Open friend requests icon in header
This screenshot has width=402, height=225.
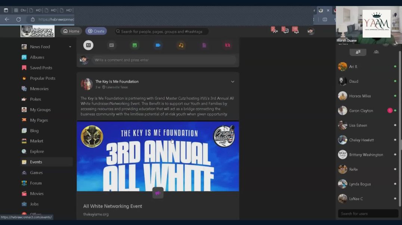[x=275, y=31]
